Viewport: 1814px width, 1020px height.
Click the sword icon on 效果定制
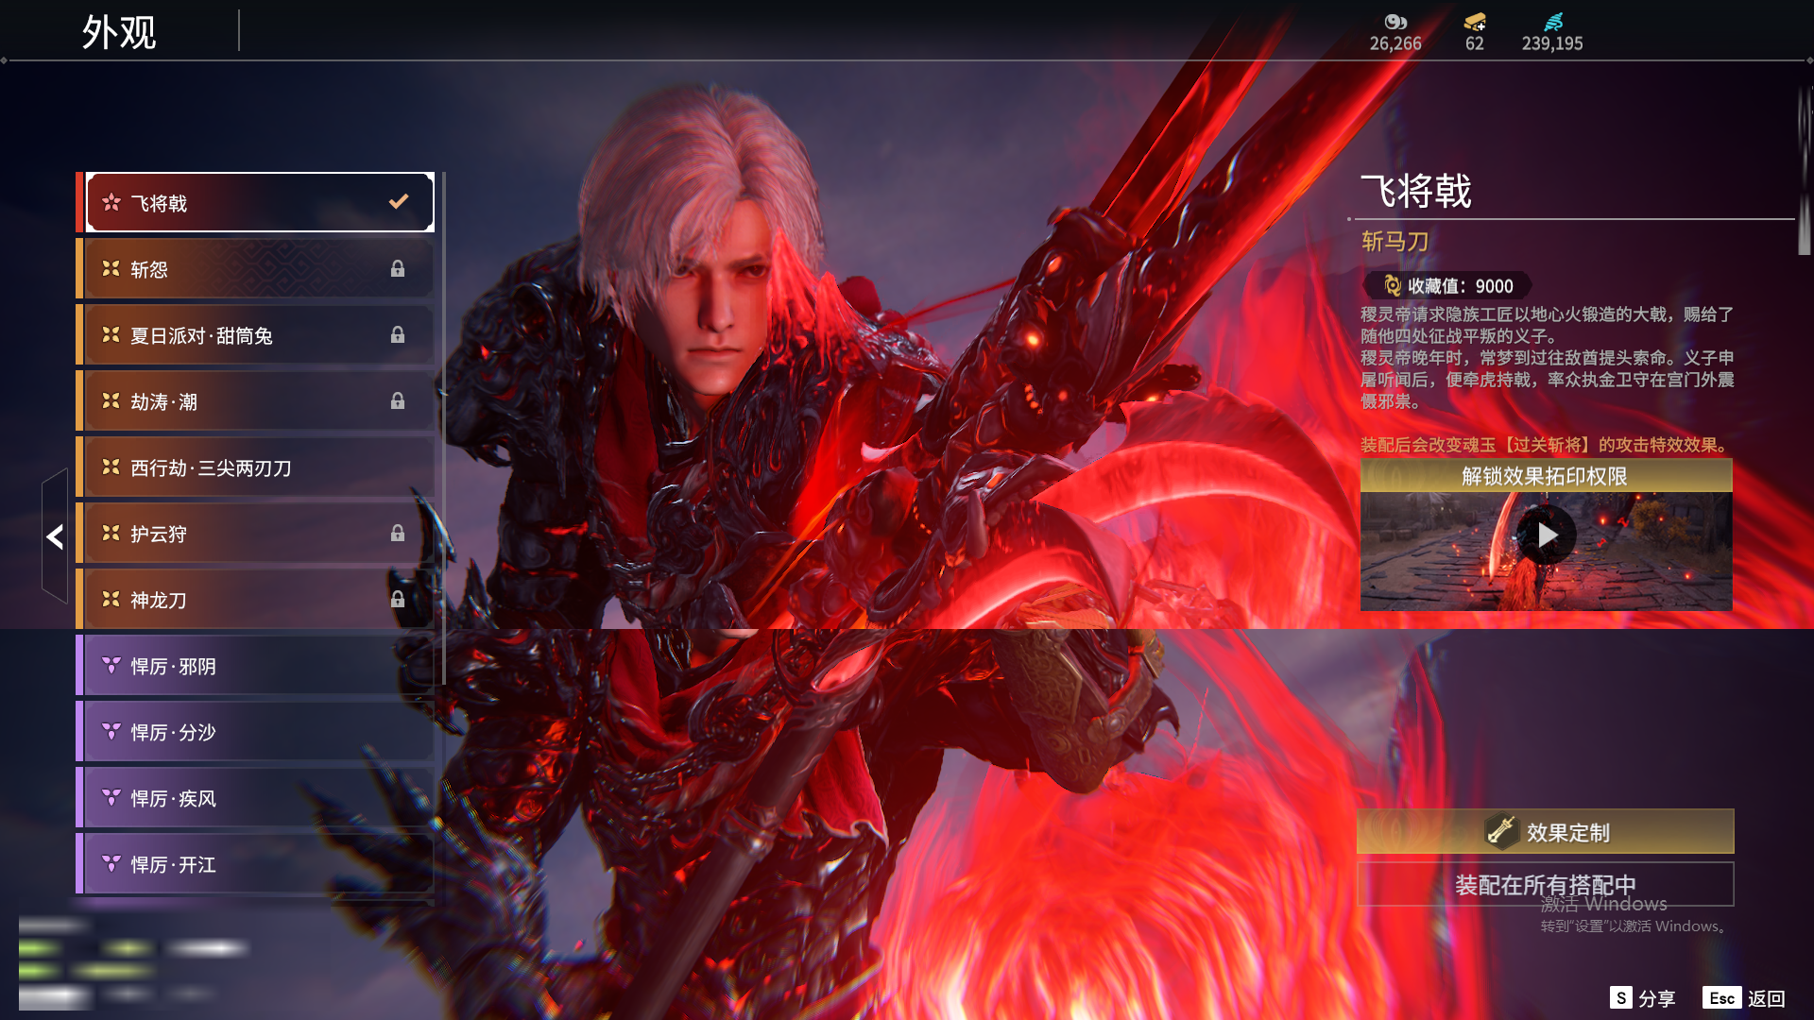point(1500,831)
